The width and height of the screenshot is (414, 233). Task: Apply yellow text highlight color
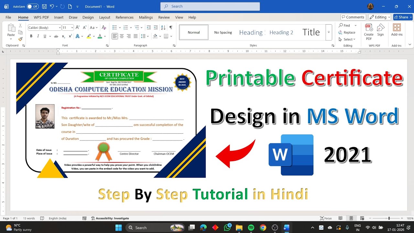click(89, 36)
